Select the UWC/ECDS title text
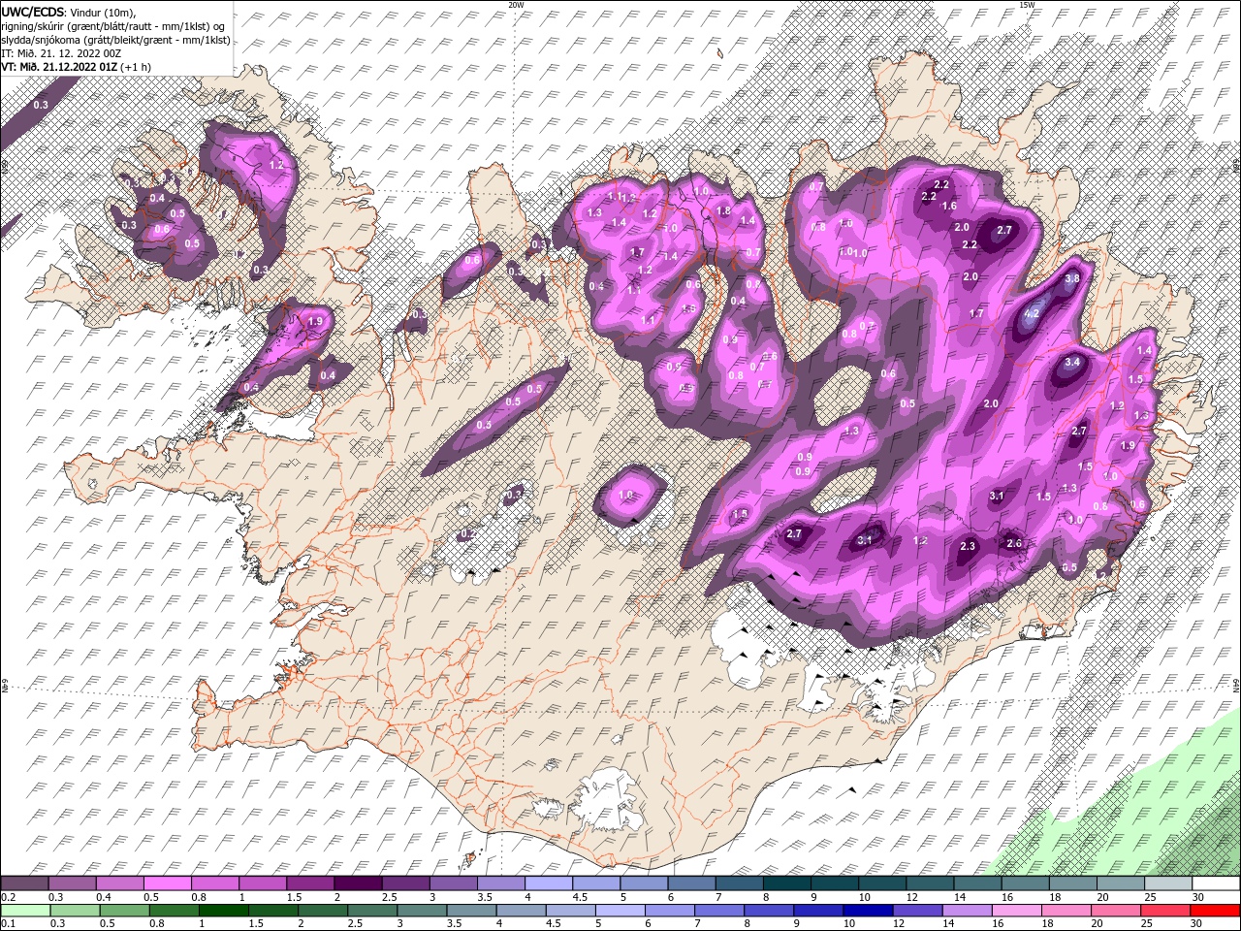 (x=35, y=11)
